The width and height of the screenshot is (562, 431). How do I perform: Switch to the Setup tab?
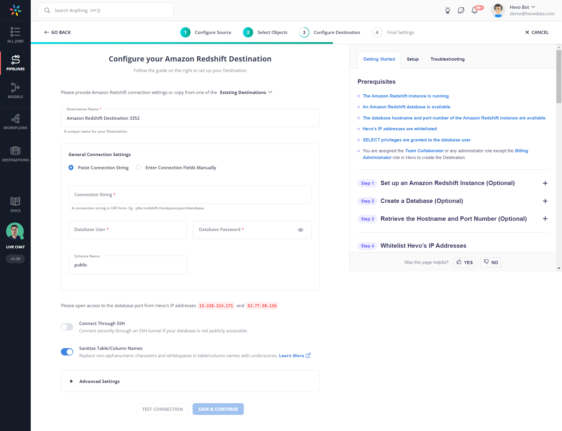tap(412, 59)
